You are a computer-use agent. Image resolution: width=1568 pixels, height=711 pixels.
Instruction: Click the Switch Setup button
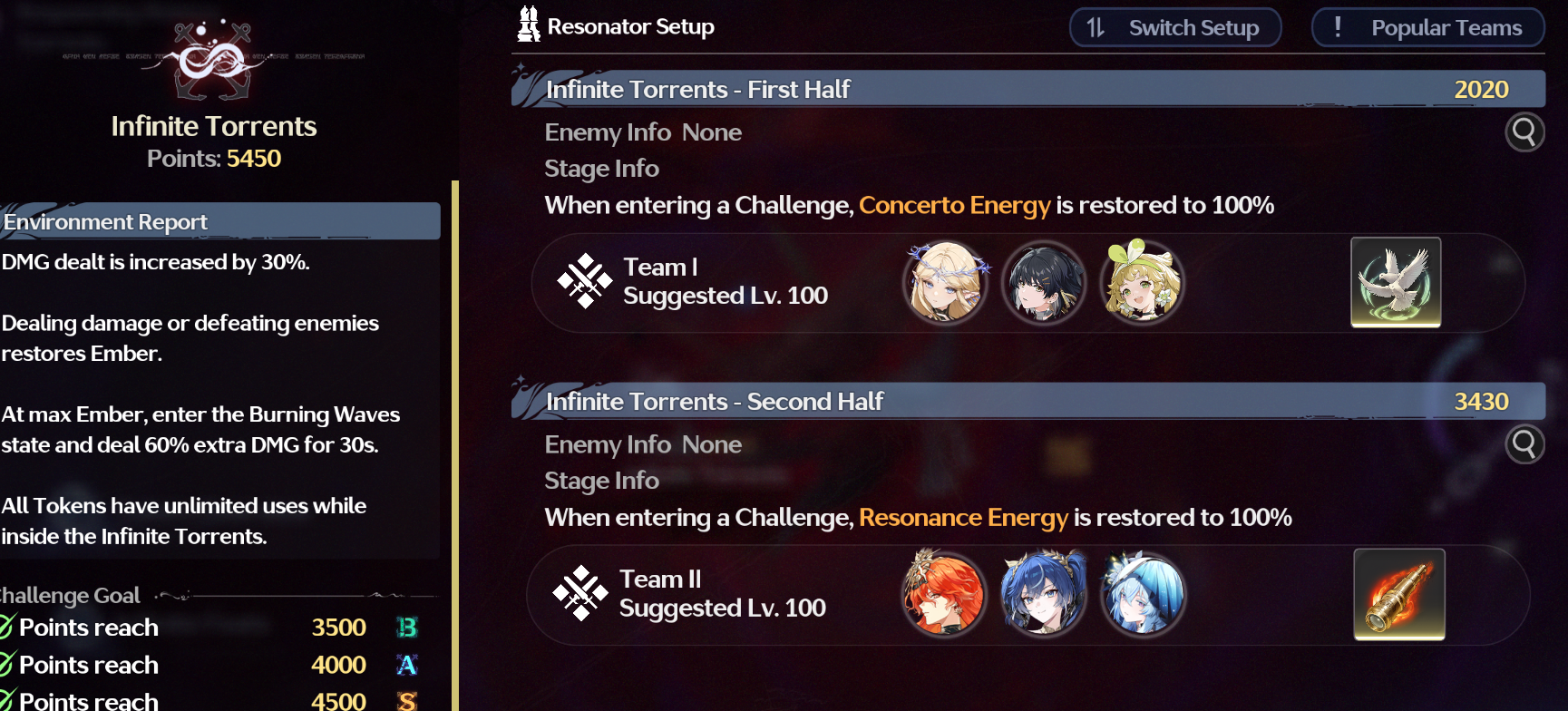(x=1175, y=27)
